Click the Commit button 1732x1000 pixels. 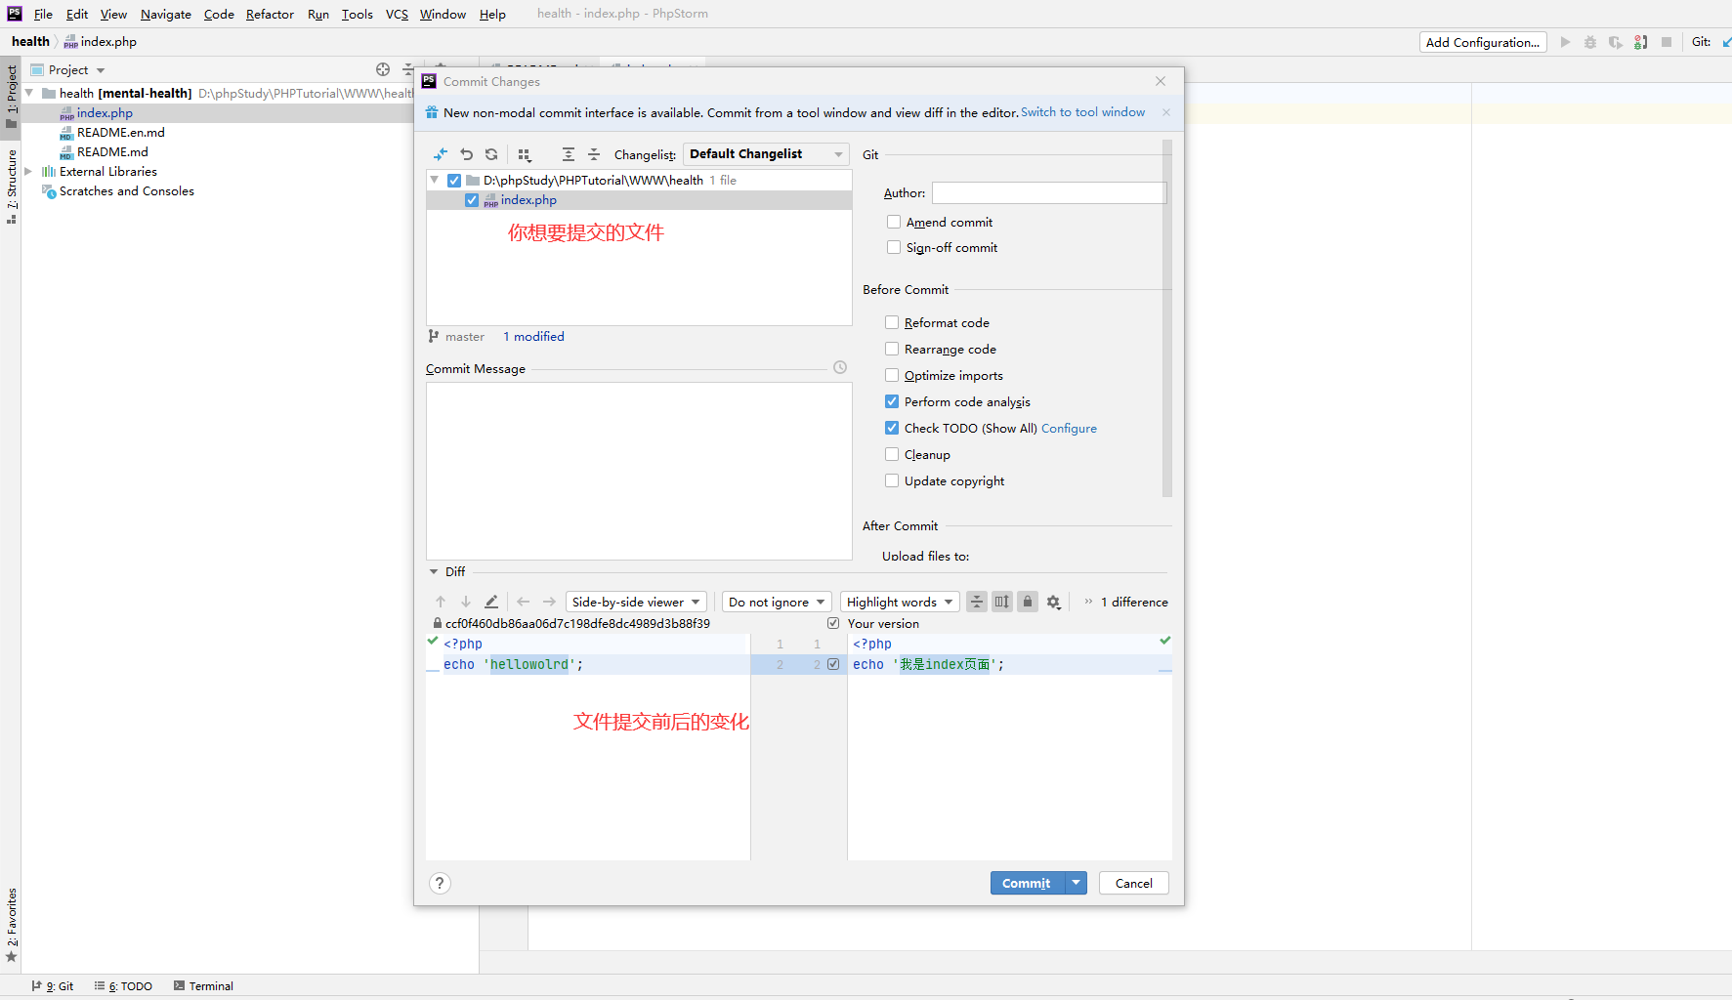[x=1027, y=883]
